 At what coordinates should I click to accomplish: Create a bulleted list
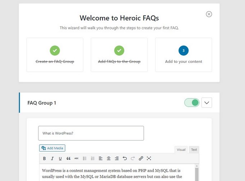click(85, 158)
